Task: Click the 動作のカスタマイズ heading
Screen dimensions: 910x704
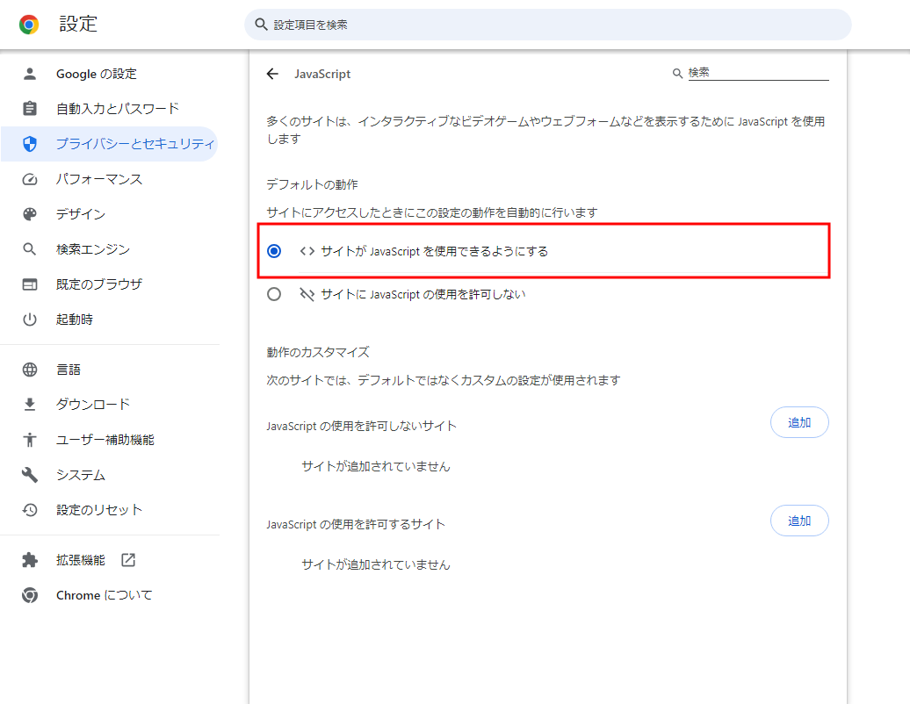Action: tap(318, 352)
